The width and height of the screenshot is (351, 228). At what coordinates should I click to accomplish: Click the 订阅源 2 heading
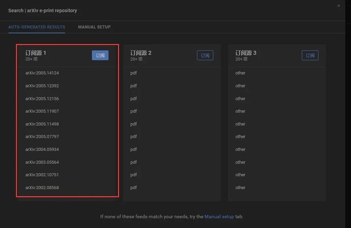click(x=141, y=53)
